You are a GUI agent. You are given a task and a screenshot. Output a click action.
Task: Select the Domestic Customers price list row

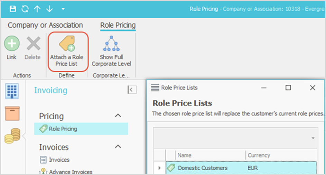pyautogui.click(x=203, y=168)
